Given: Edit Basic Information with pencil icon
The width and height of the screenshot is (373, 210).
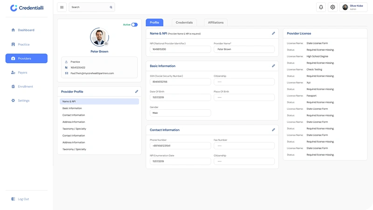Looking at the screenshot, I should coord(274,66).
